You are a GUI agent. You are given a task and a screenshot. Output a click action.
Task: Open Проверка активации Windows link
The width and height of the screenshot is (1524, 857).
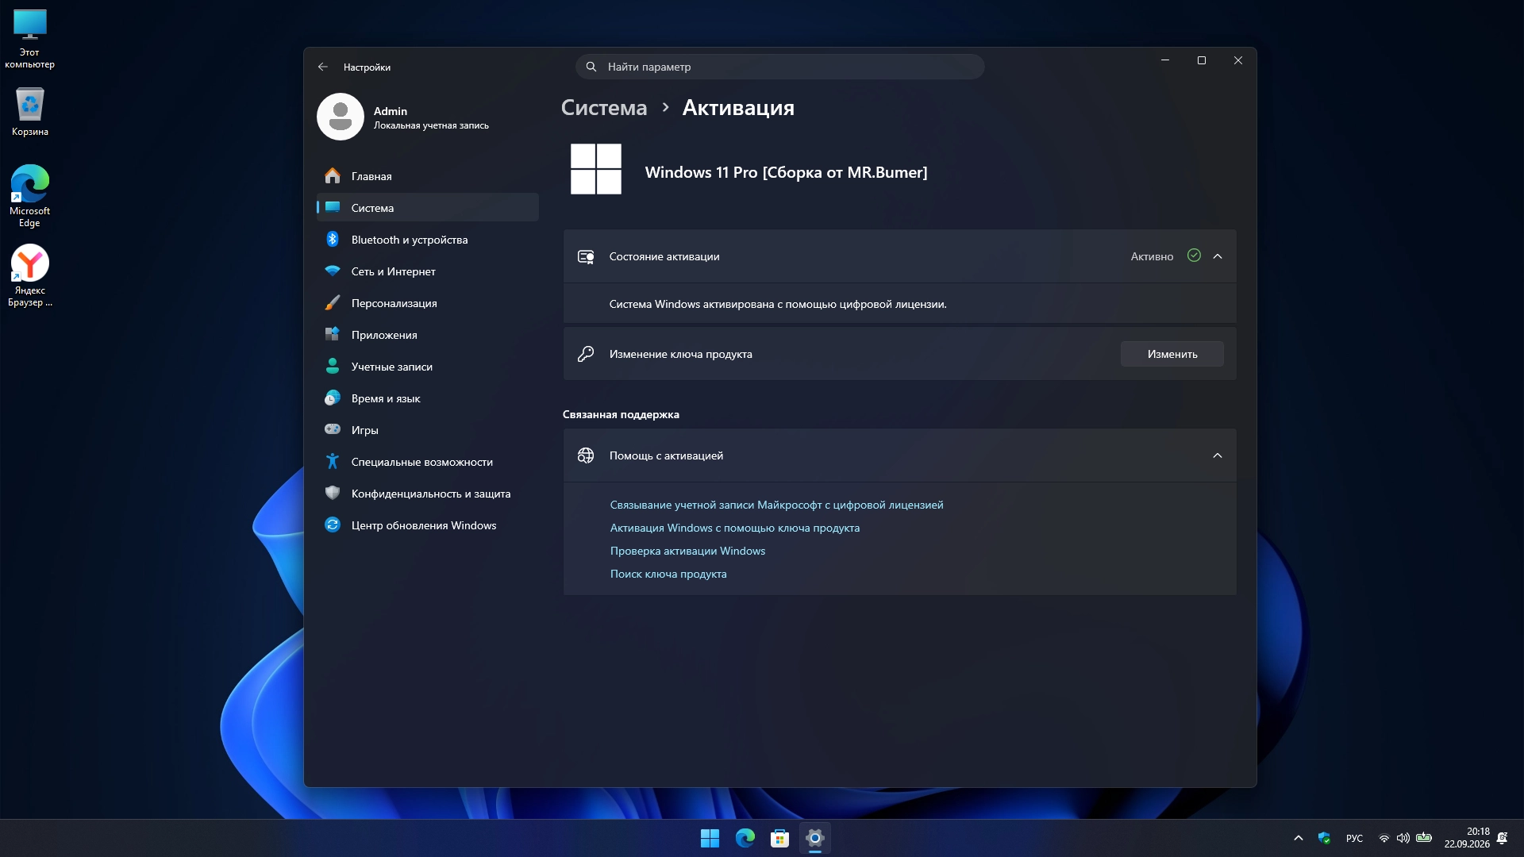(x=687, y=551)
